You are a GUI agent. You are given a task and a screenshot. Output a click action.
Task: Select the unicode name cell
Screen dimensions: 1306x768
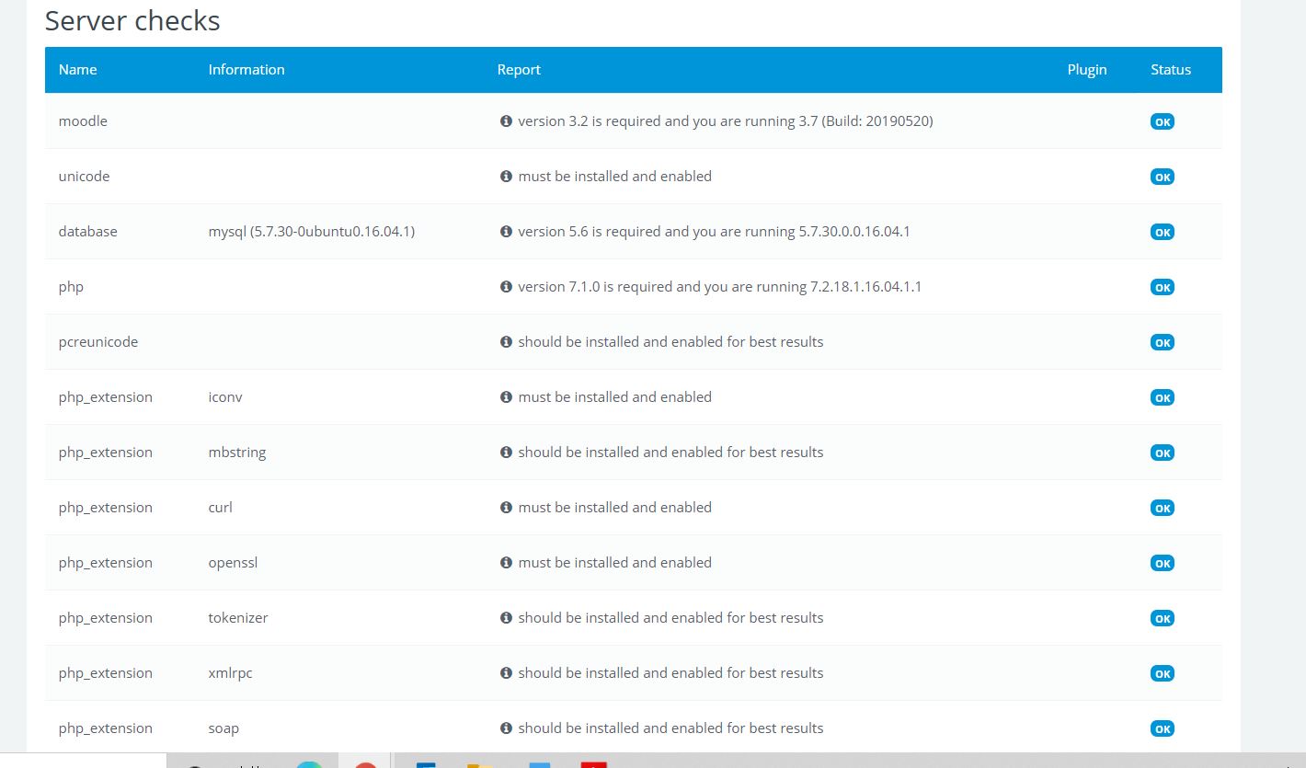click(x=84, y=176)
